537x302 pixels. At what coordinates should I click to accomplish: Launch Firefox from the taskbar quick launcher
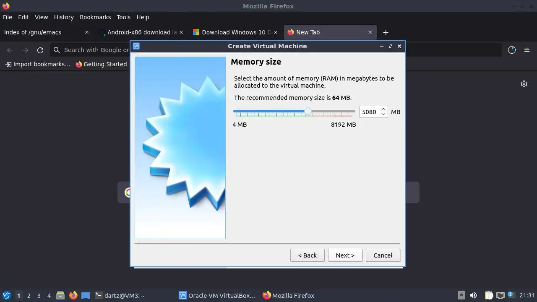click(x=73, y=295)
